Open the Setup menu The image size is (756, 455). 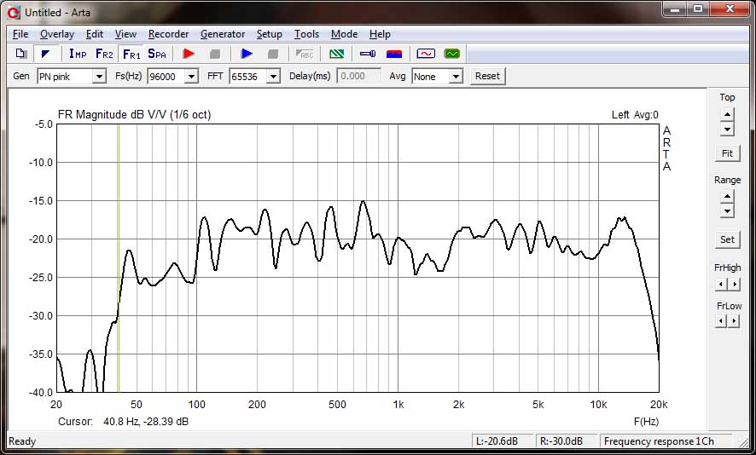pos(269,34)
